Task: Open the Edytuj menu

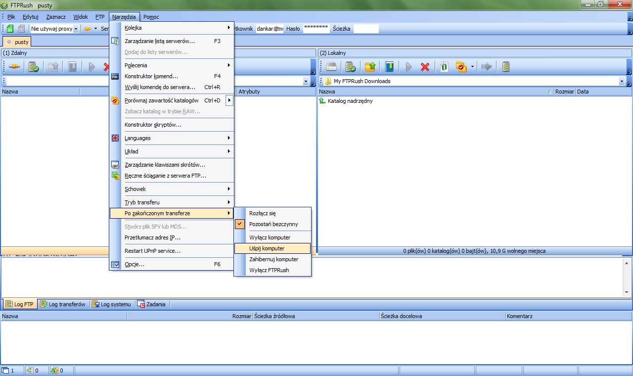Action: point(31,17)
